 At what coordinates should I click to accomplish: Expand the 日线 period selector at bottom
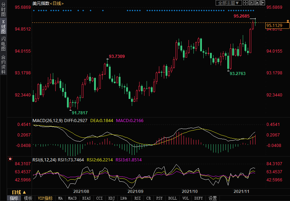pyautogui.click(x=19, y=192)
